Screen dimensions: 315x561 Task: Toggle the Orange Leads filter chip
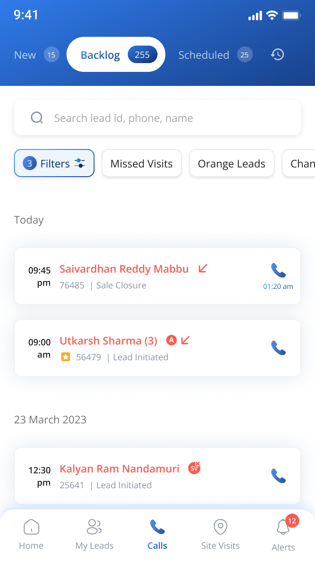click(232, 163)
